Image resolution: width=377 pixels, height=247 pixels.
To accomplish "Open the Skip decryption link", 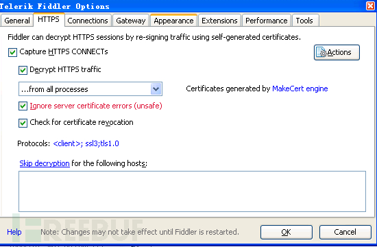I will coord(45,163).
